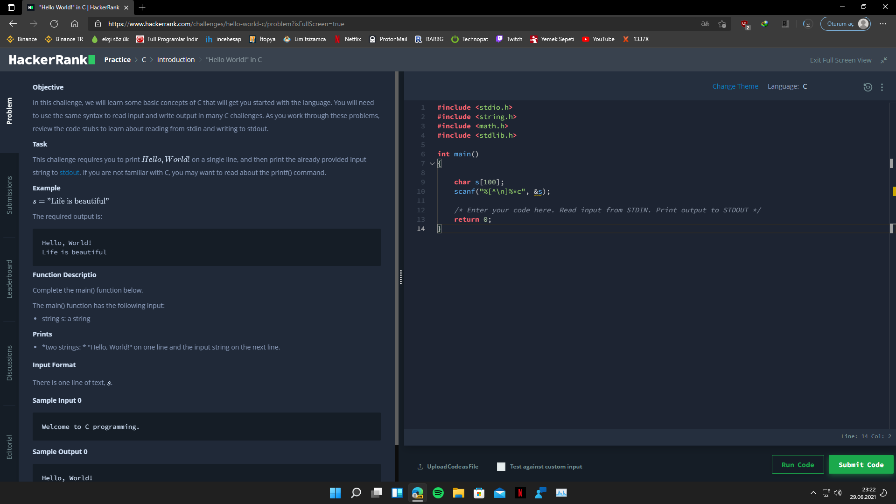Viewport: 896px width, 504px height.
Task: Click the stdout hyperlink in Task
Action: coord(69,173)
